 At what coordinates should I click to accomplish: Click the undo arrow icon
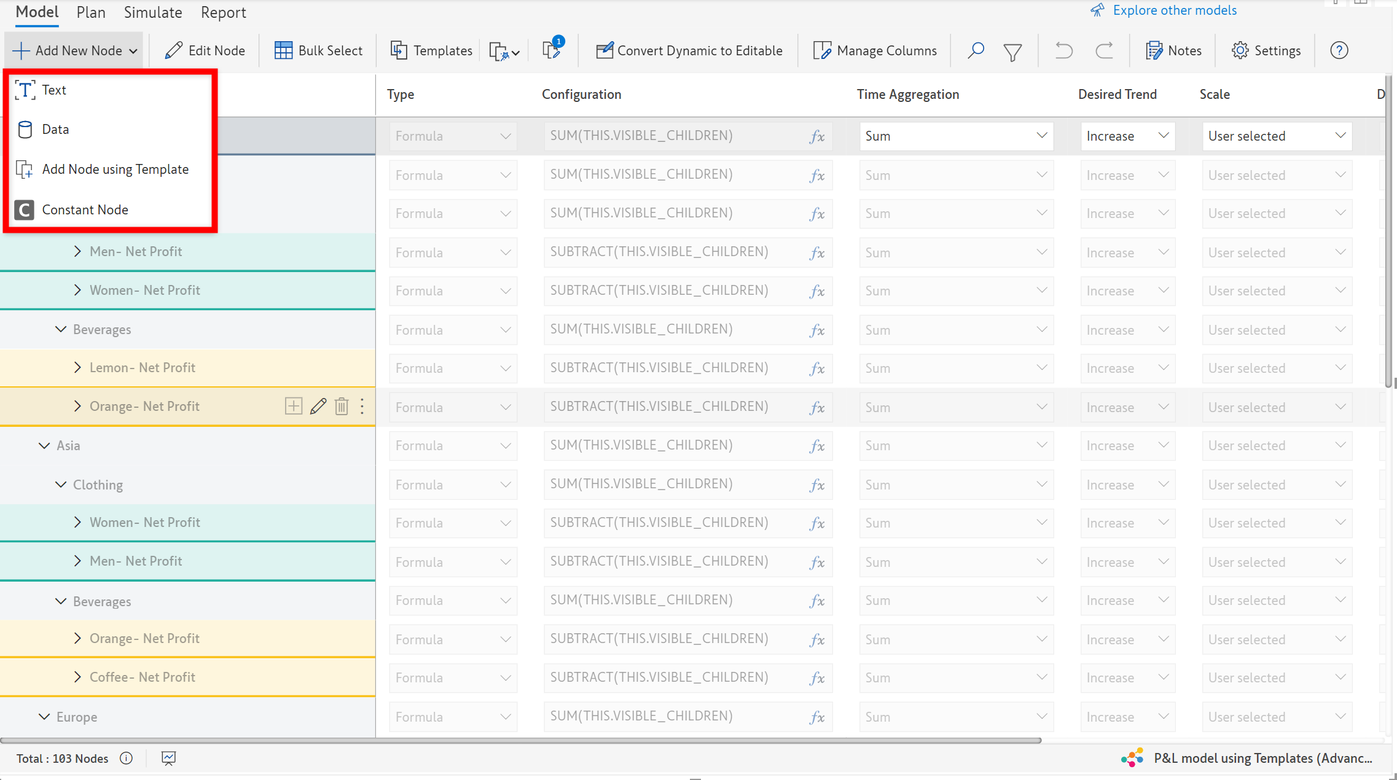point(1063,50)
